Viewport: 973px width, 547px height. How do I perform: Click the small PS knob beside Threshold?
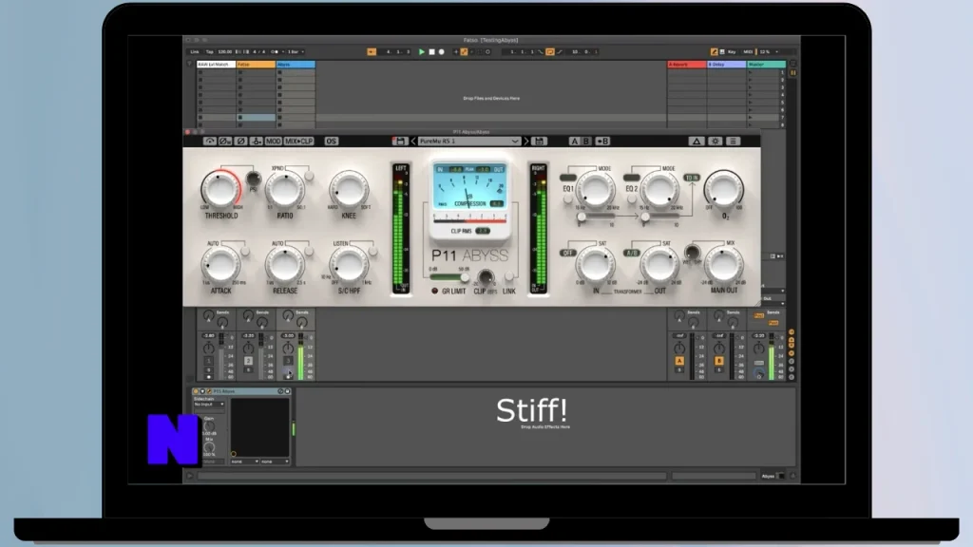253,179
